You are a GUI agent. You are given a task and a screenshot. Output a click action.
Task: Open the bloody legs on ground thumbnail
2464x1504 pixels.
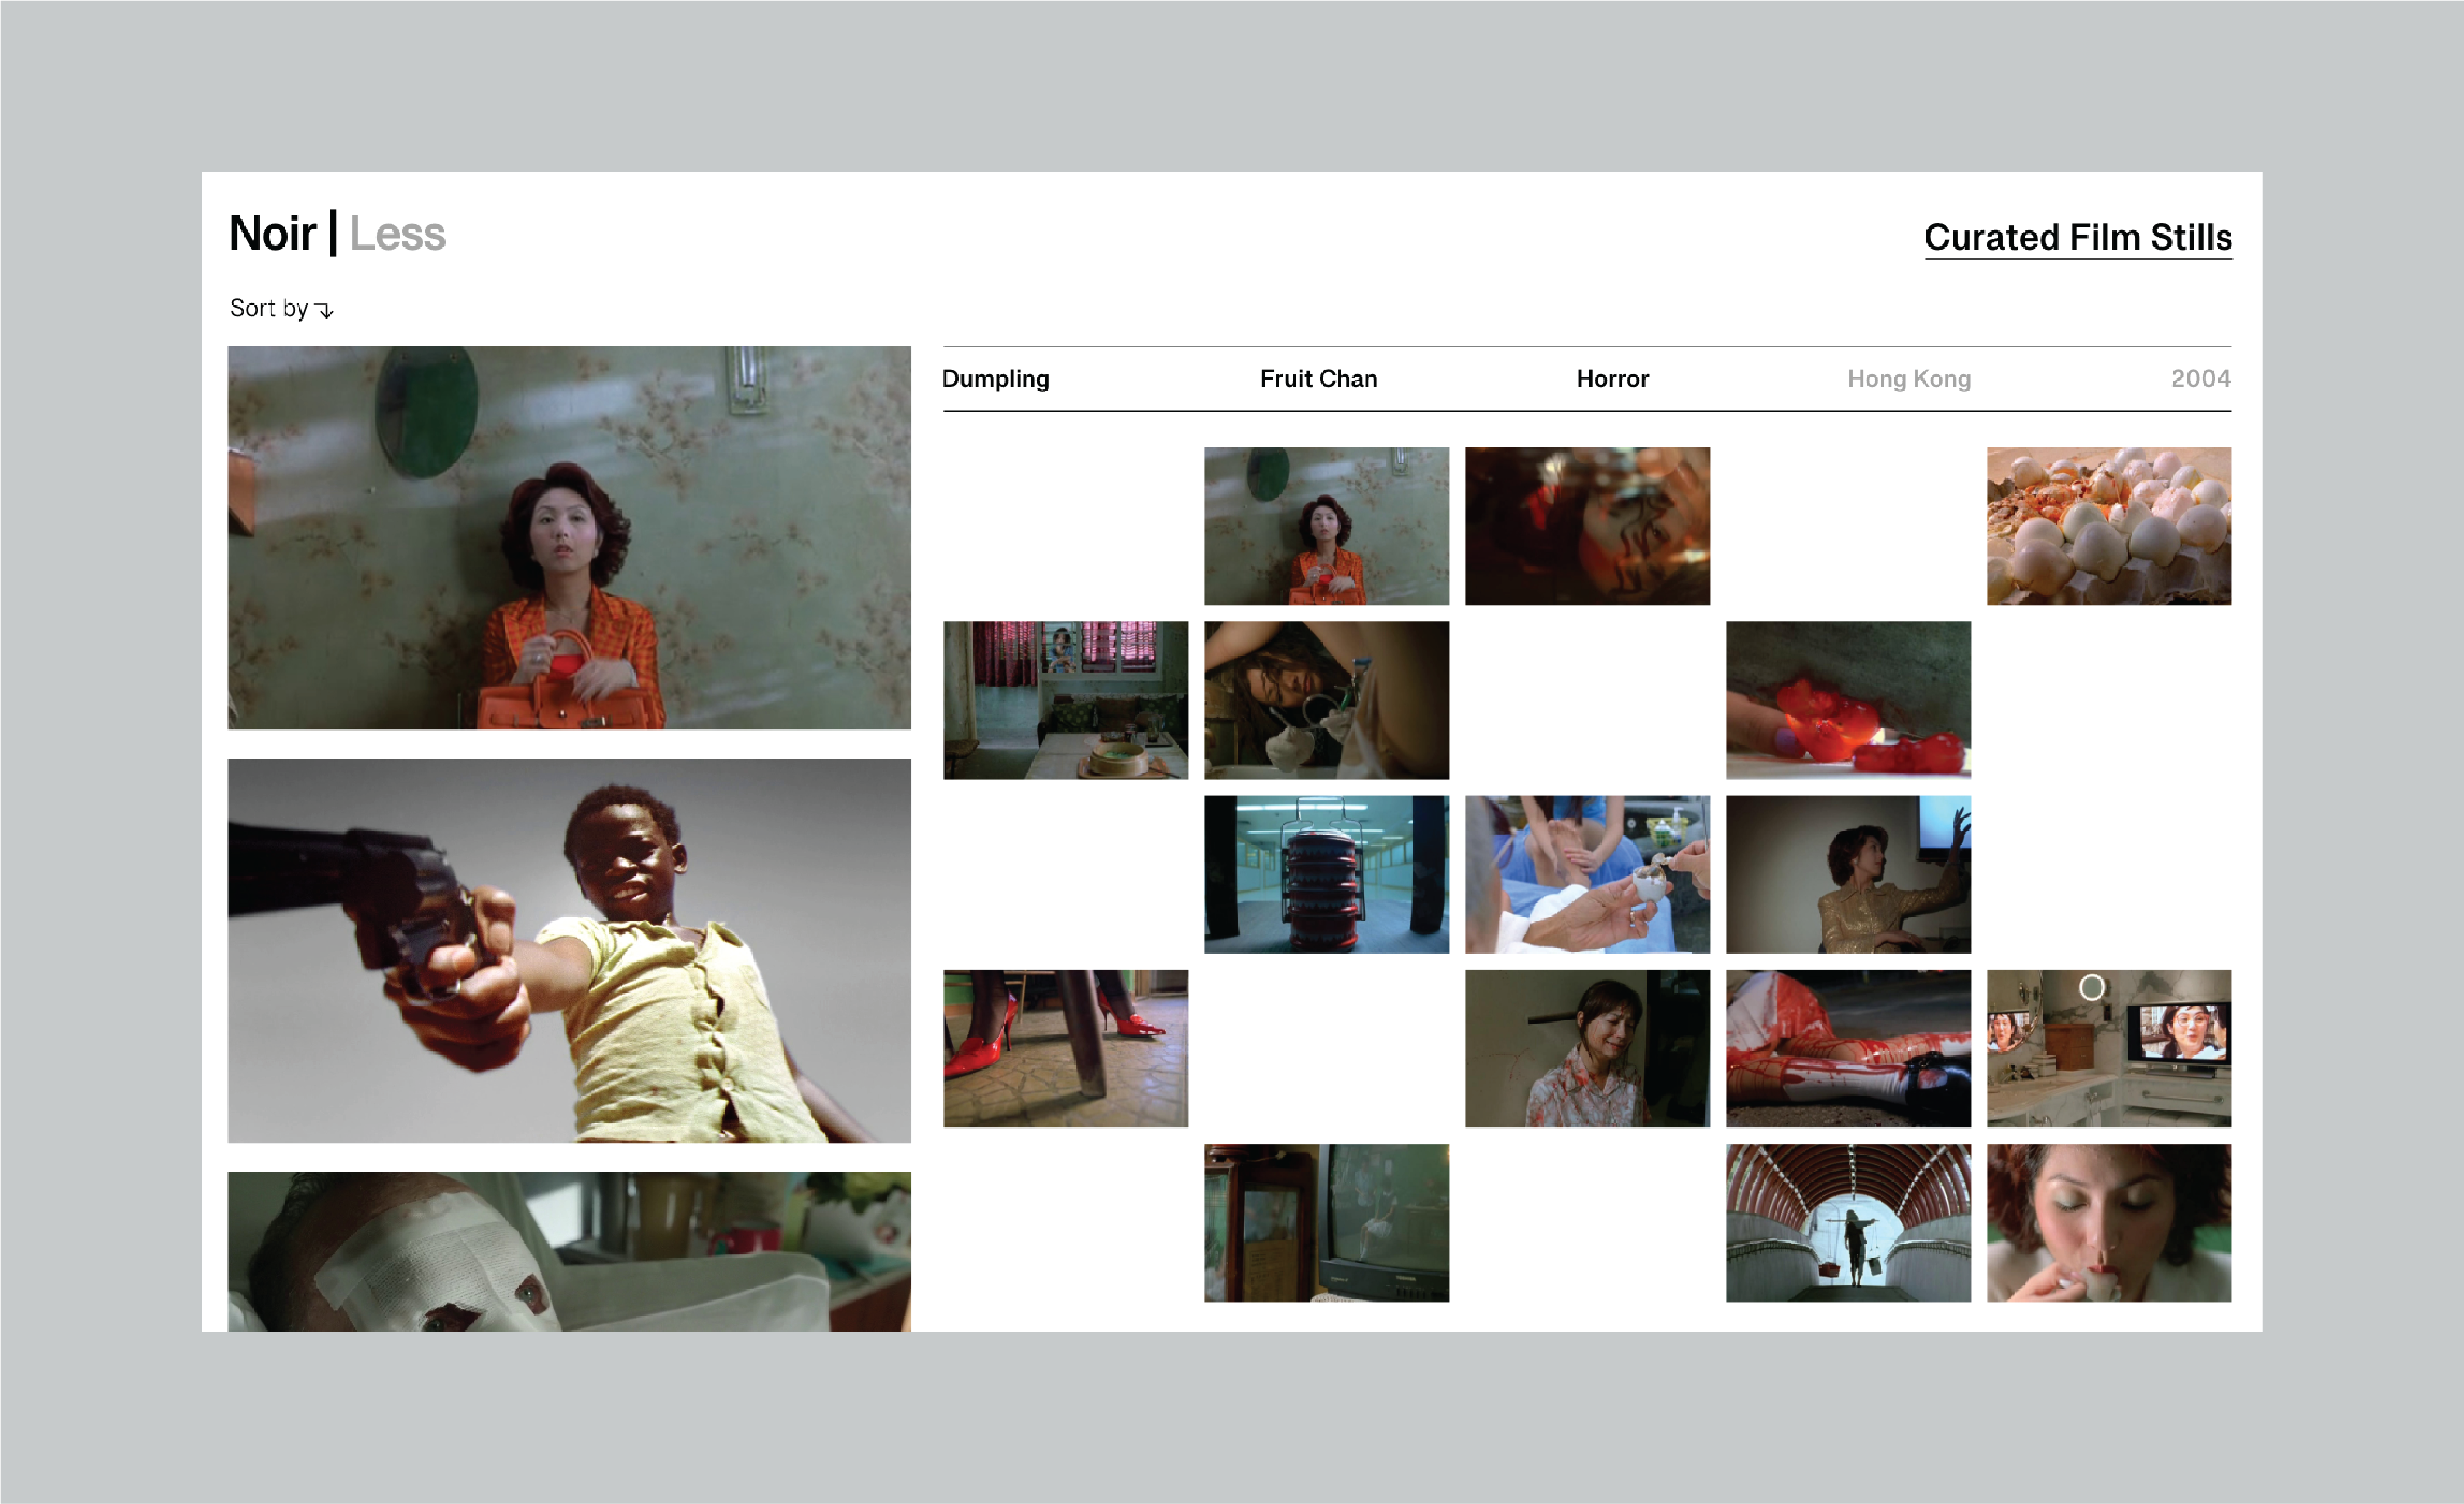click(x=1849, y=1049)
